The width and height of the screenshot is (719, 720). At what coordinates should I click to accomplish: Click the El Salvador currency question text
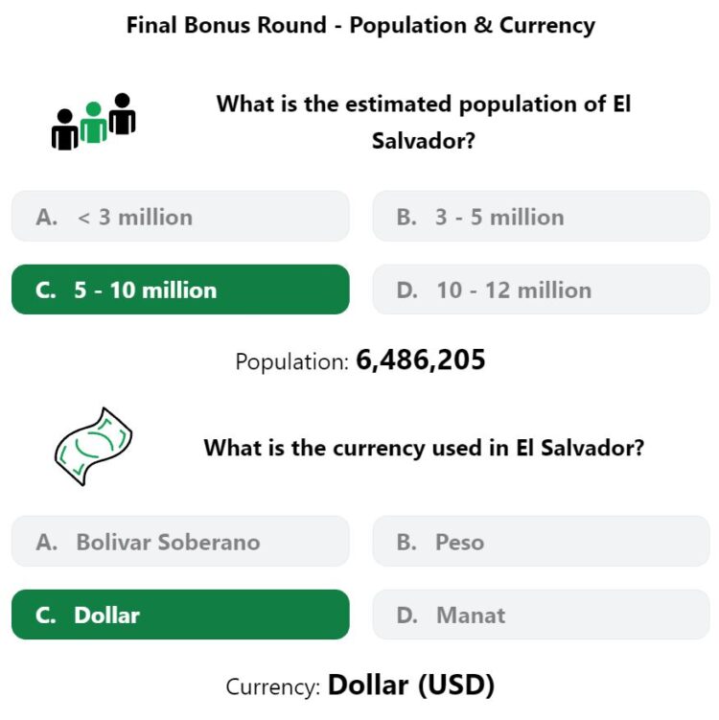(x=424, y=448)
